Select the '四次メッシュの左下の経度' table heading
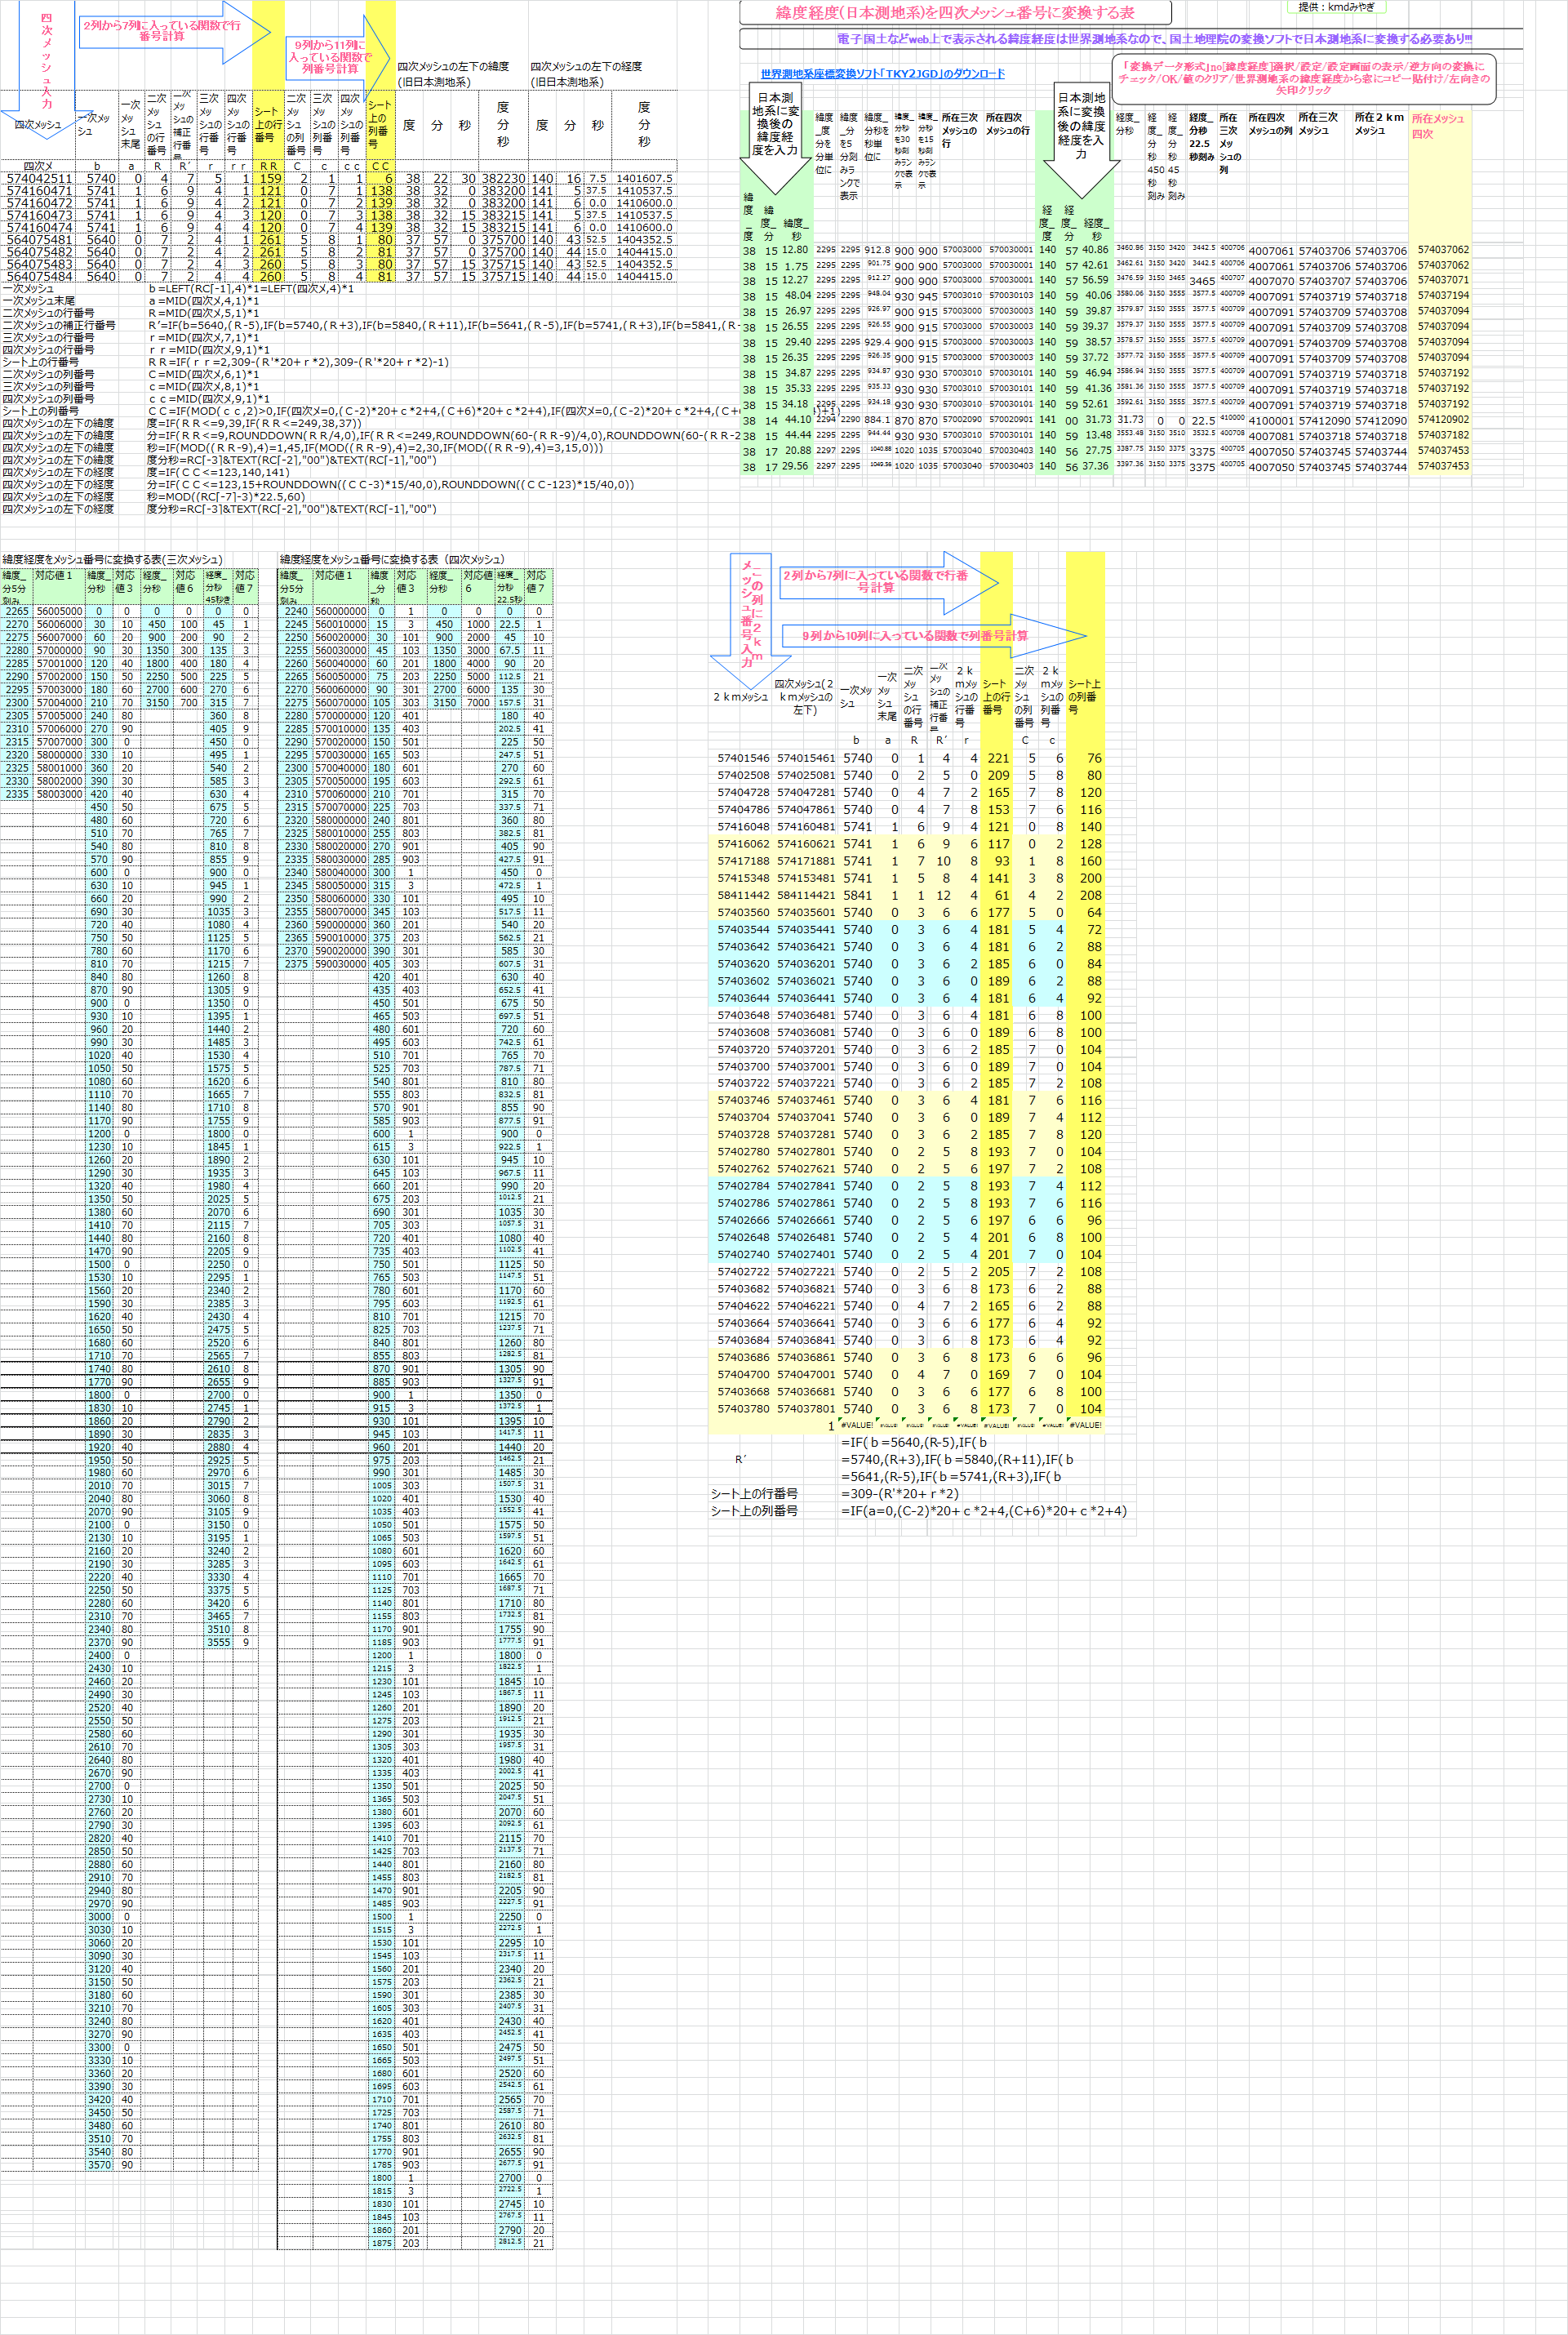This screenshot has width=1568, height=2335. click(586, 67)
